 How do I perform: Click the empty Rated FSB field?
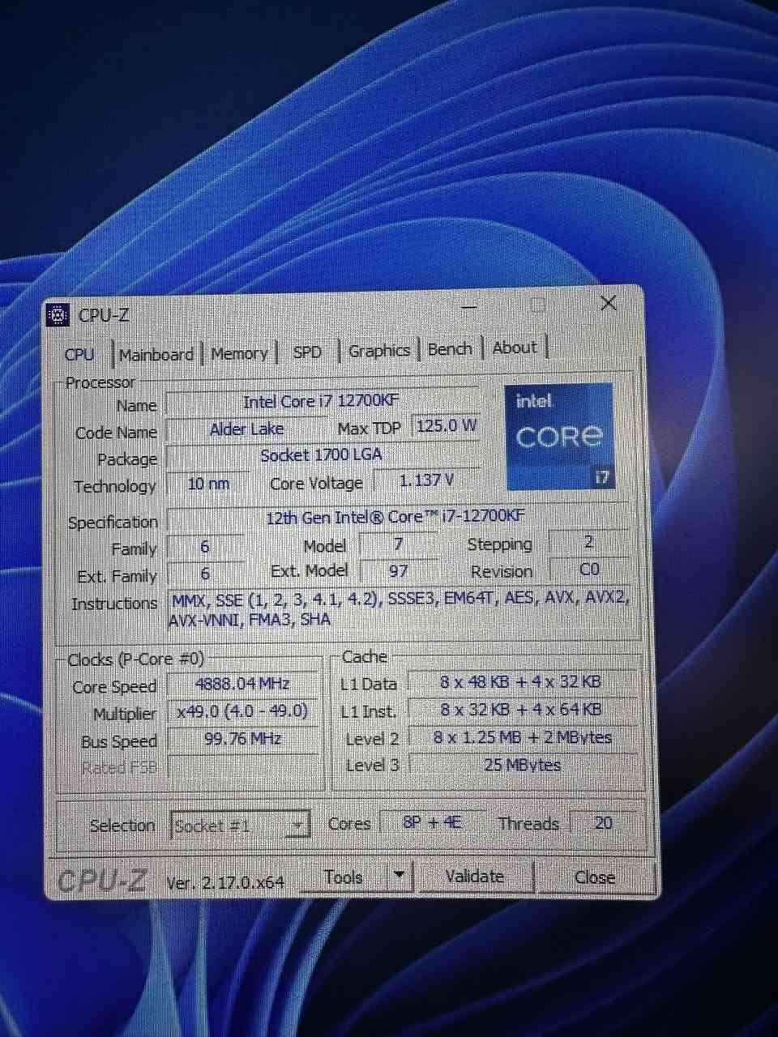click(242, 766)
